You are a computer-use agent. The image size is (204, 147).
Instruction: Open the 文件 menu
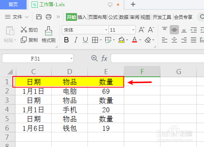(17, 17)
